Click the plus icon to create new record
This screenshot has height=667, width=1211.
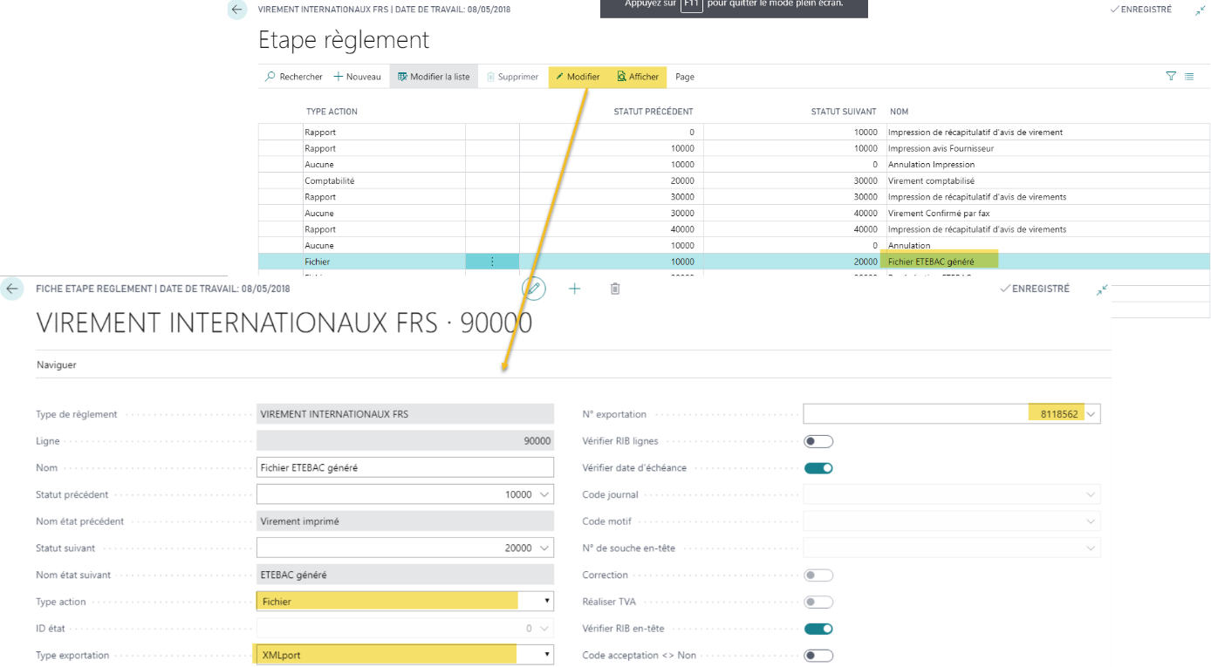tap(574, 289)
